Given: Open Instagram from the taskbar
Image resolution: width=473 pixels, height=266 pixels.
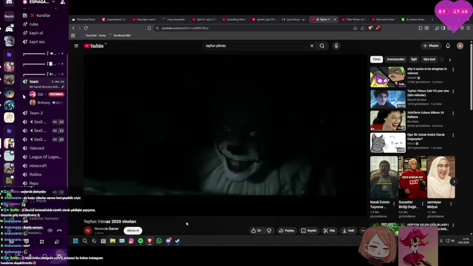Looking at the screenshot, I should point(131,241).
